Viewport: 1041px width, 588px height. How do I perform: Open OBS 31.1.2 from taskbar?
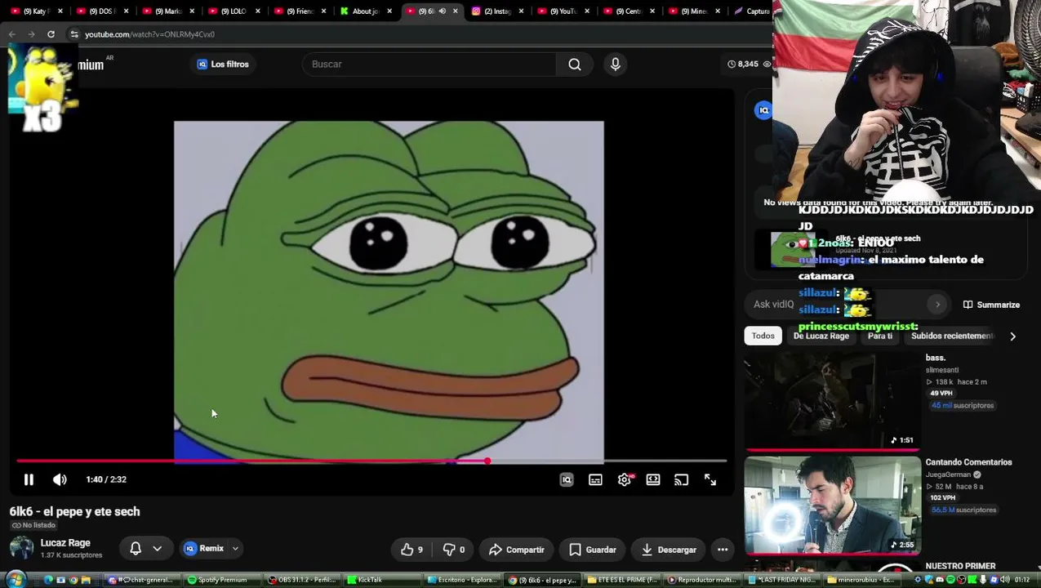[x=303, y=580]
